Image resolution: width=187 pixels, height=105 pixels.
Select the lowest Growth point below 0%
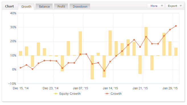pos(104,71)
